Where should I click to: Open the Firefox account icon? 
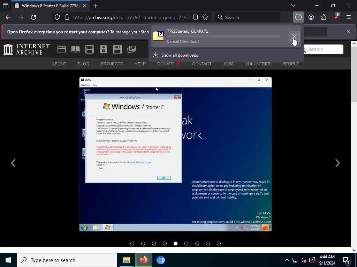pyautogui.click(x=311, y=17)
